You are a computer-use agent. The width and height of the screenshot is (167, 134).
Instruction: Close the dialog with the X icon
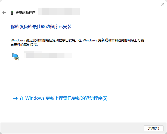[x=163, y=4]
